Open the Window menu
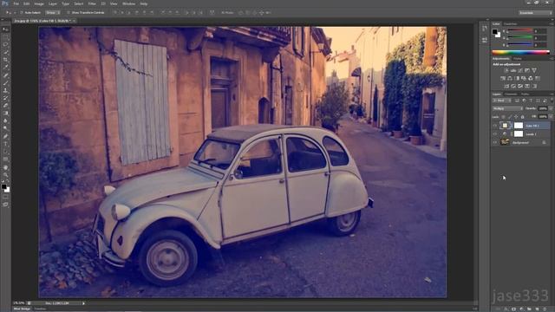The image size is (555, 312). [x=128, y=3]
